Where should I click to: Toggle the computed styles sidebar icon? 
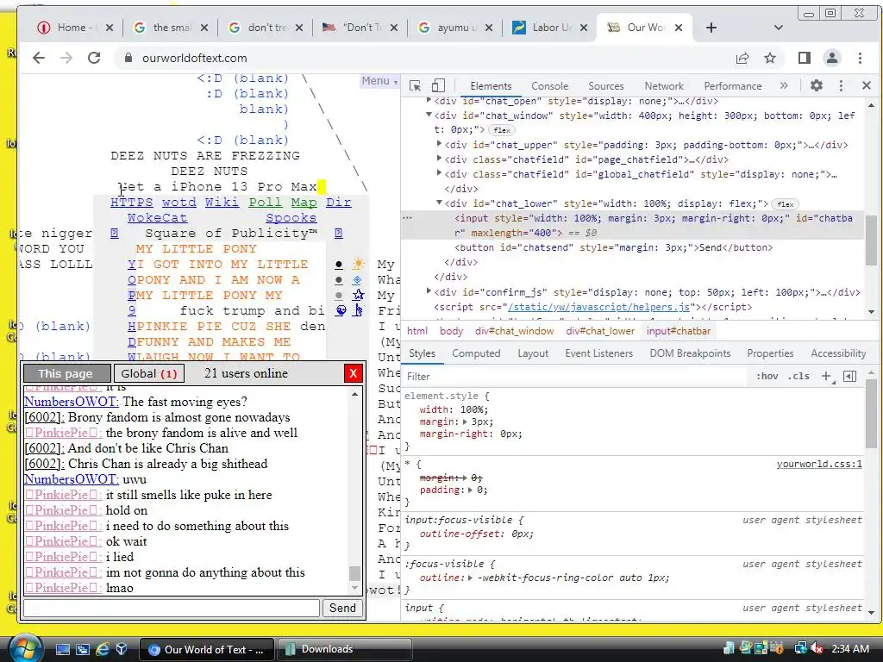(x=849, y=376)
